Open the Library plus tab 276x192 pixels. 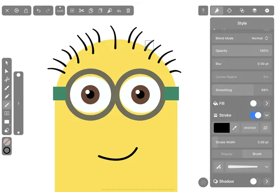[267, 10]
